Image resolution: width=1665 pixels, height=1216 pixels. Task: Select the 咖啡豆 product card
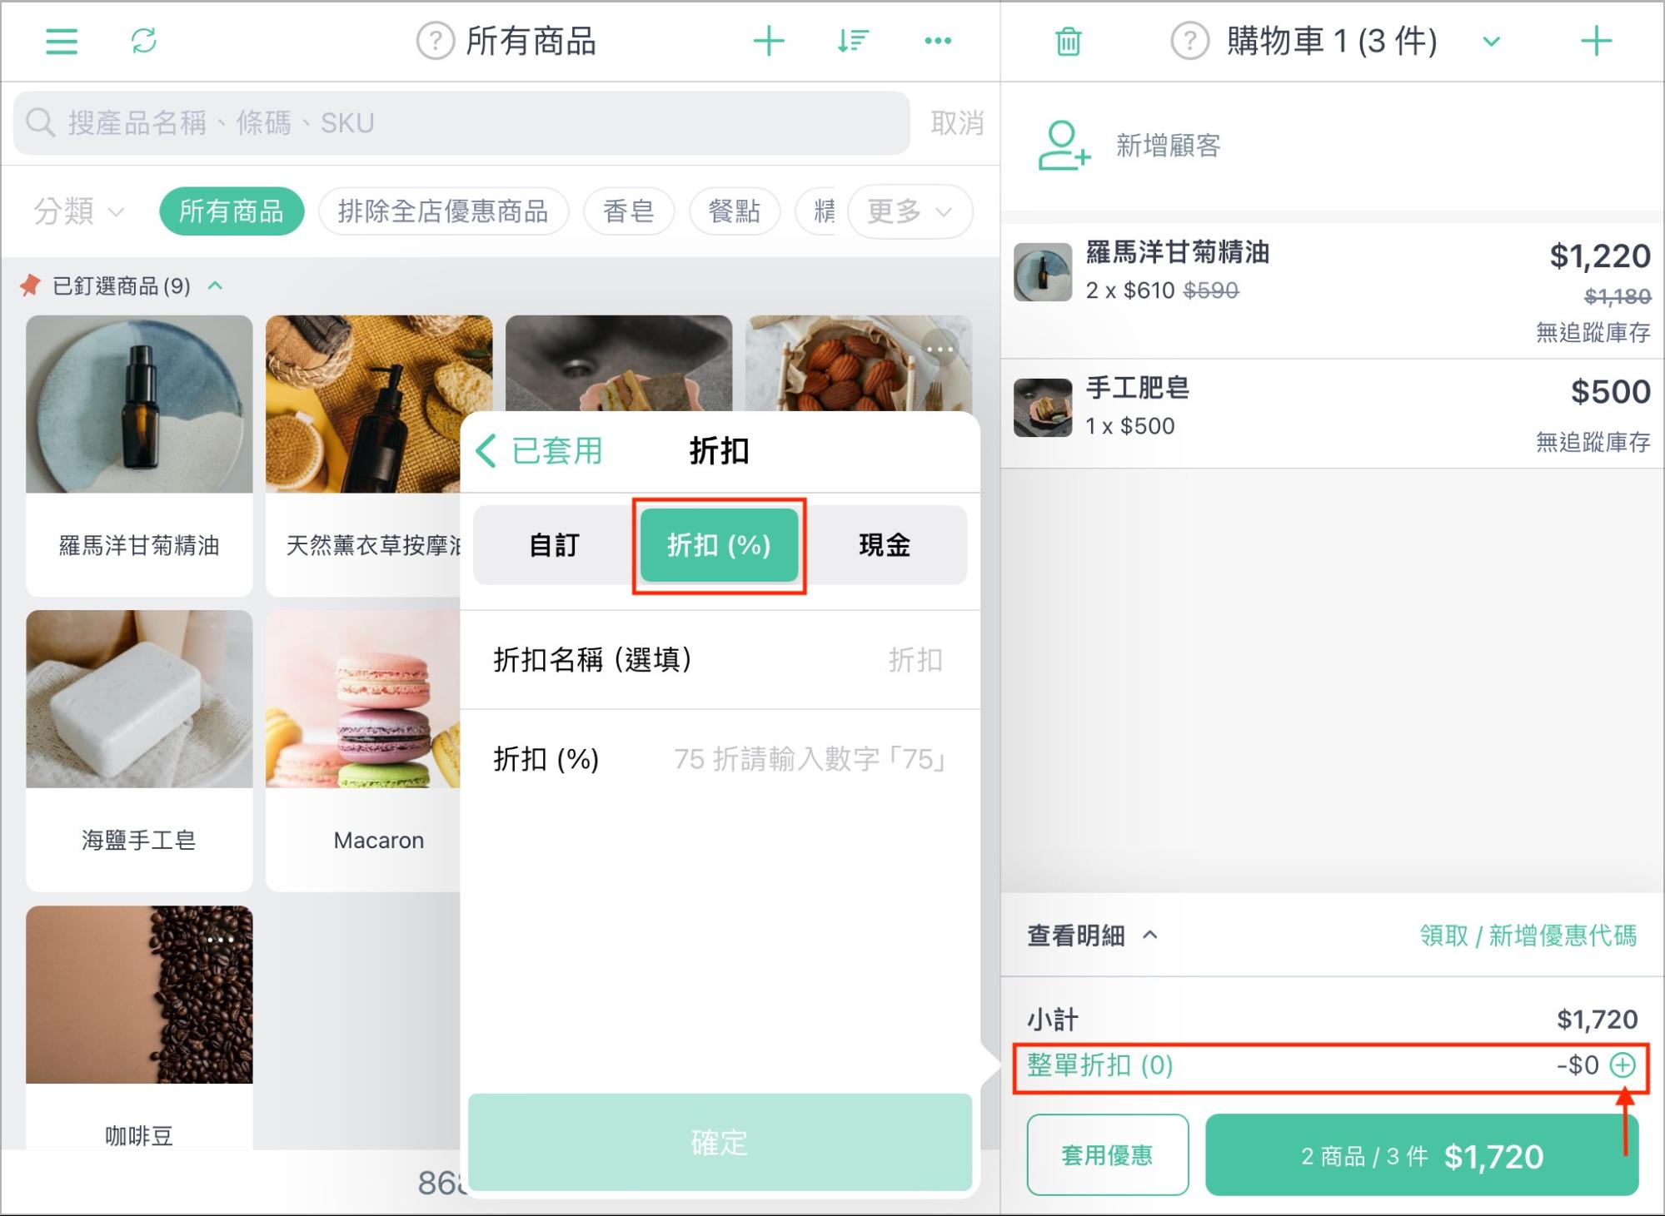[139, 1027]
